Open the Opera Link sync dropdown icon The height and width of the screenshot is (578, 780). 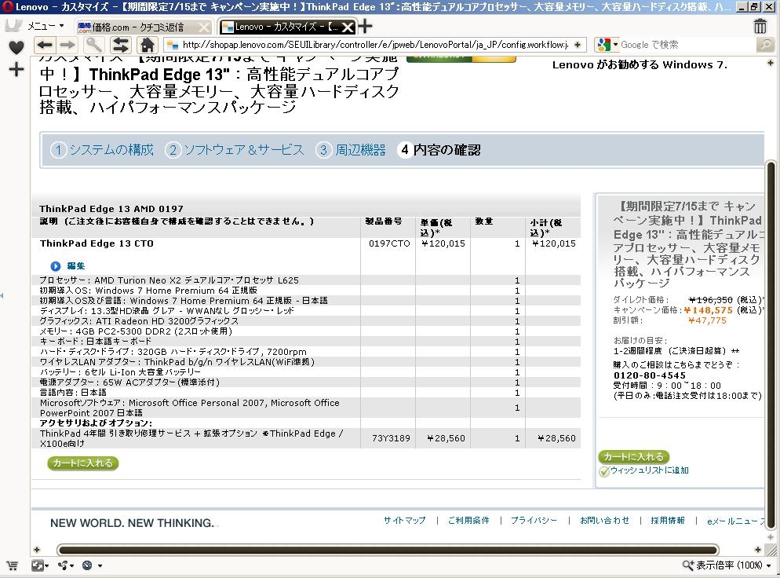tap(66, 565)
